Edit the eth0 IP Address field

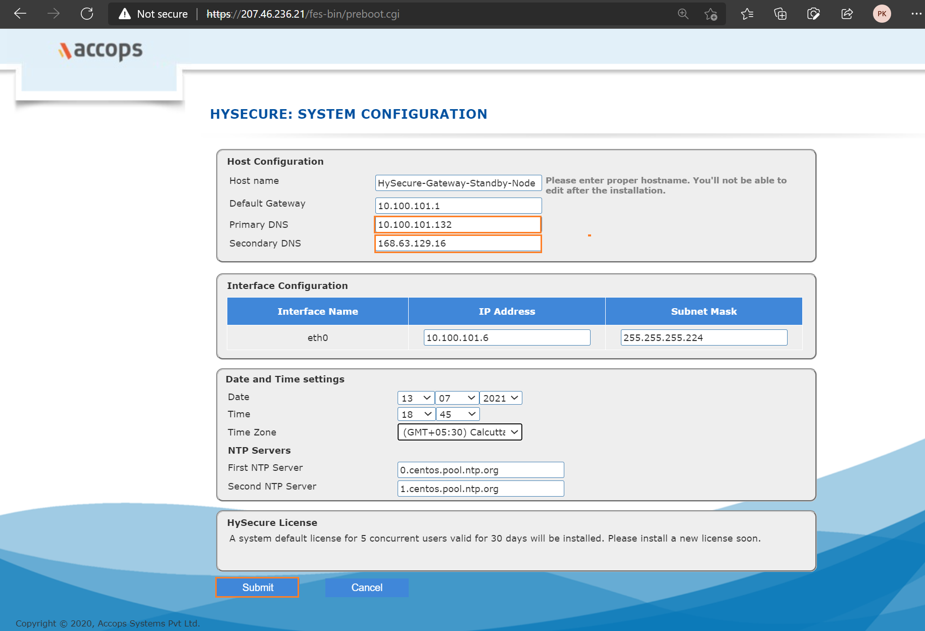pyautogui.click(x=507, y=337)
